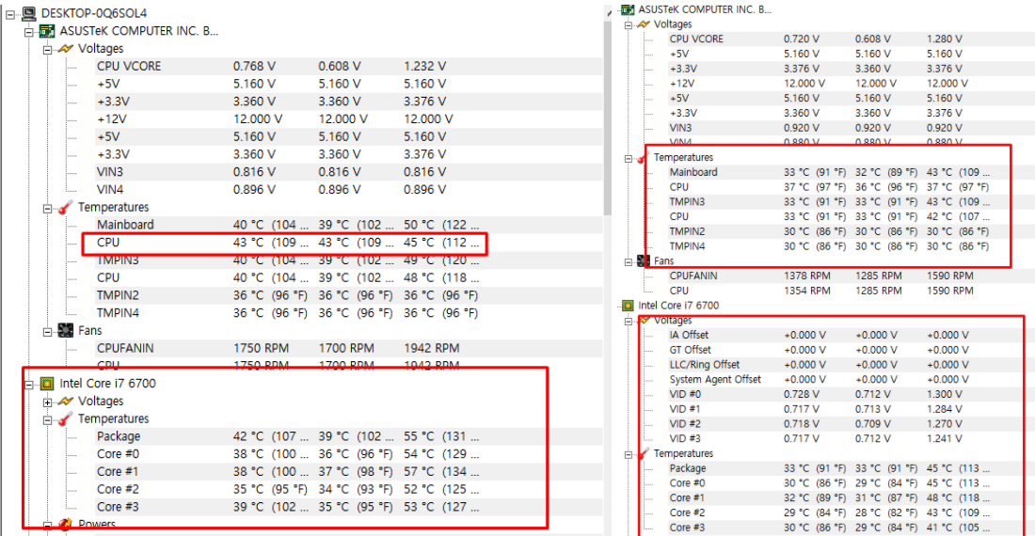The image size is (1035, 536).
Task: Click the ASUSTeK motherboard icon in left panel
Action: pos(47,31)
